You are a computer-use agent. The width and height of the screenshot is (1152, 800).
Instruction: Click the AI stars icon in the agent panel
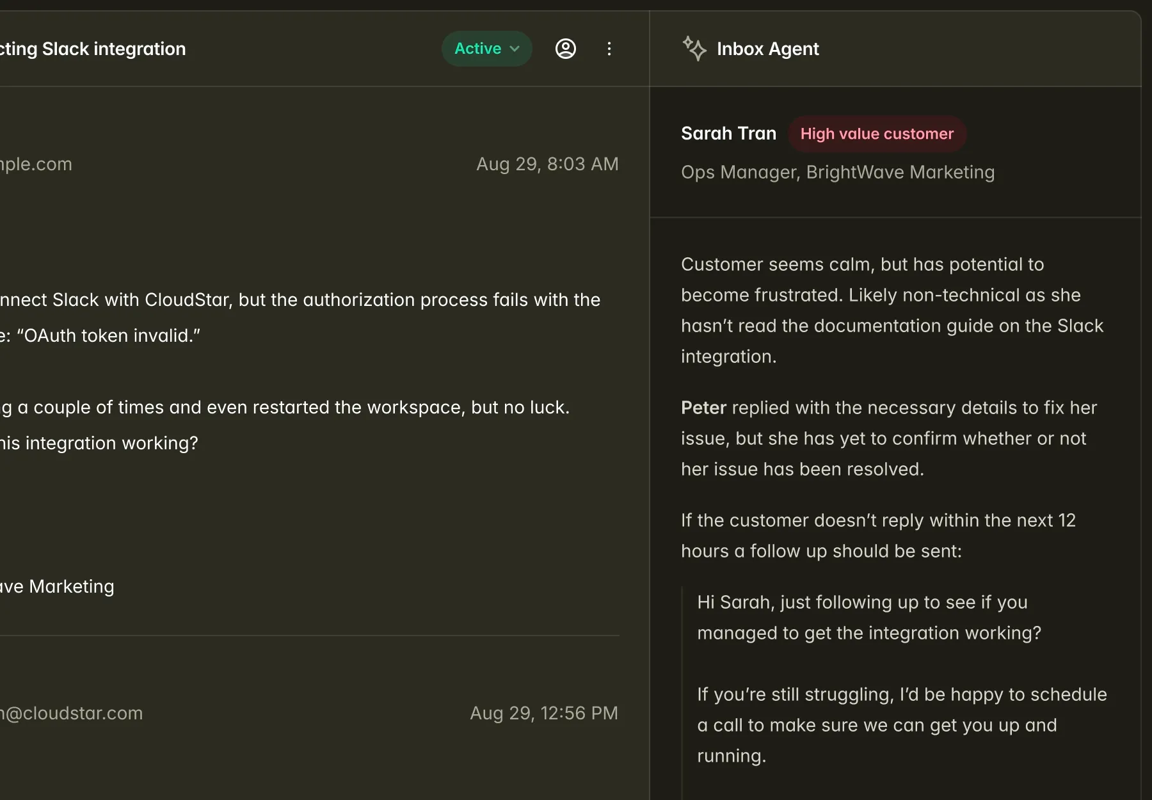[x=695, y=48]
